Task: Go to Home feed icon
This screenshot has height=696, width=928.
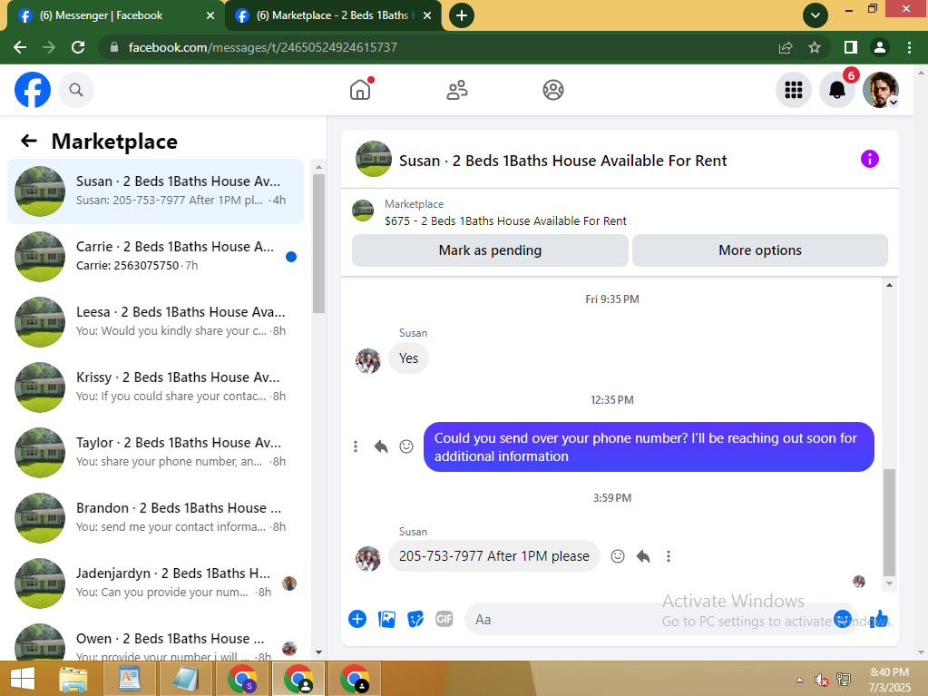Action: 360,90
